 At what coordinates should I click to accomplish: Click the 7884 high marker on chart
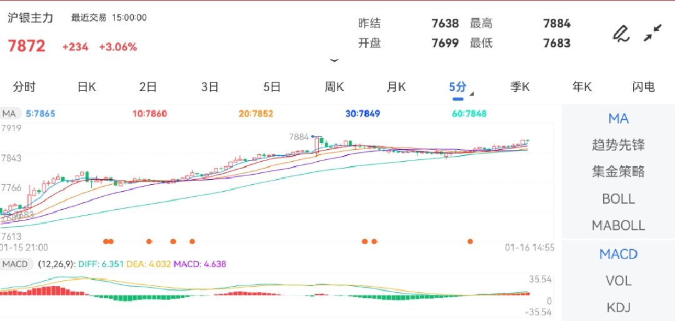[x=299, y=137]
